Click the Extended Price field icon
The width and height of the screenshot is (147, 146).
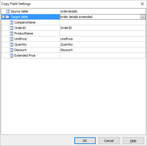click(11, 55)
